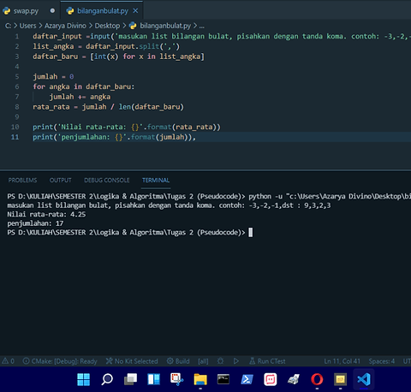Click the warnings count in status bar
The height and width of the screenshot is (392, 411).
[9, 361]
